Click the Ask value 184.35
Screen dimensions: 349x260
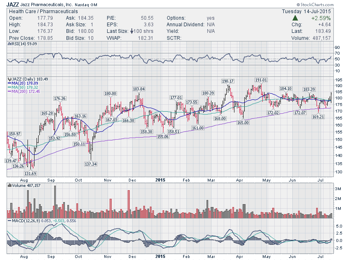(86, 18)
